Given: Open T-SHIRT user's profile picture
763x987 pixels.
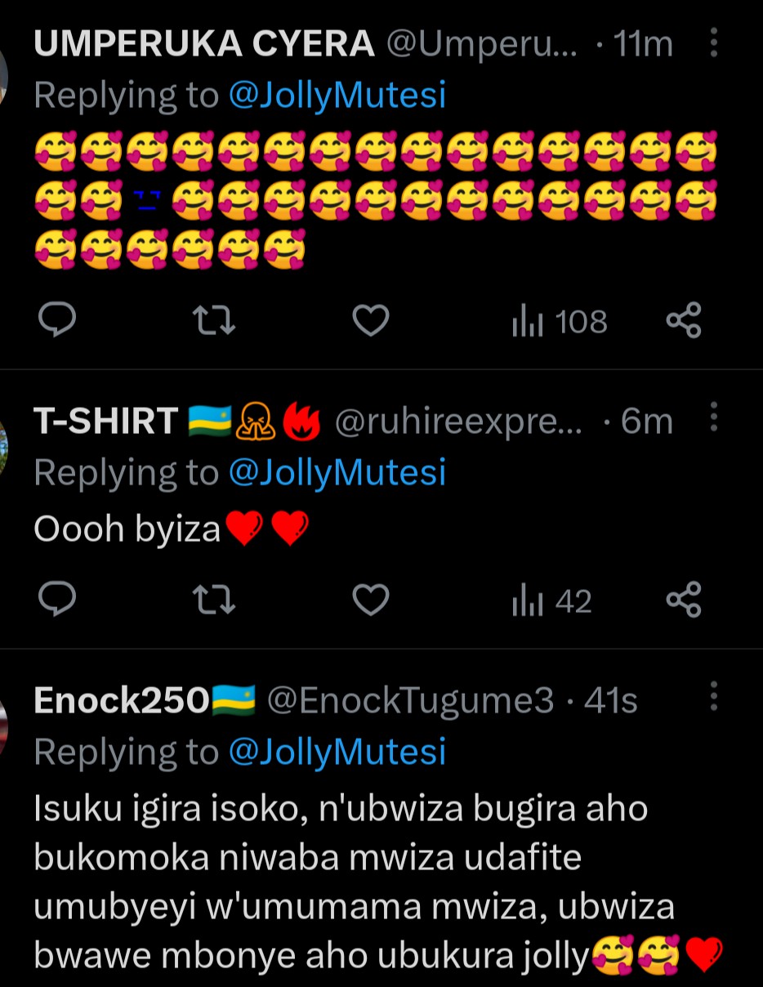Looking at the screenshot, I should point(4,441).
